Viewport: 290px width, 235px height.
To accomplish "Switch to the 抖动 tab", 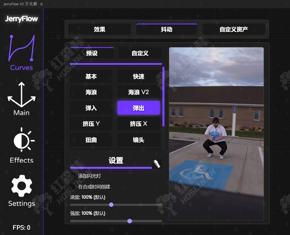I will coord(167,29).
